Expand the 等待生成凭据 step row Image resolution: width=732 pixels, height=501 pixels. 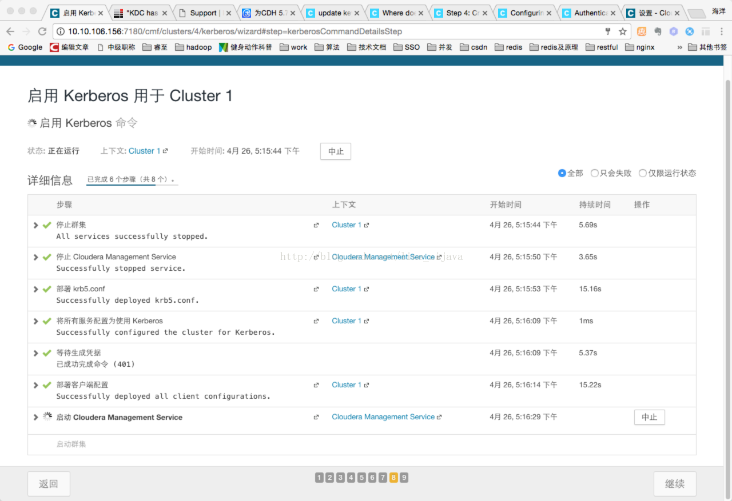pos(36,353)
